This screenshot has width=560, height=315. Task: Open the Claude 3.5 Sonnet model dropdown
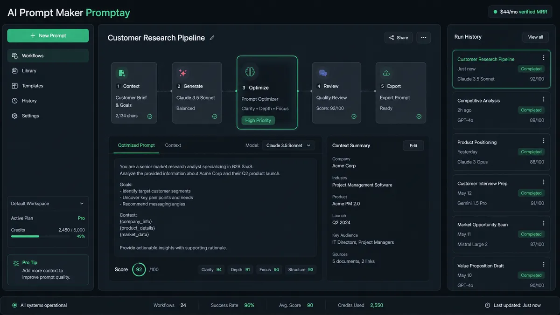point(288,145)
